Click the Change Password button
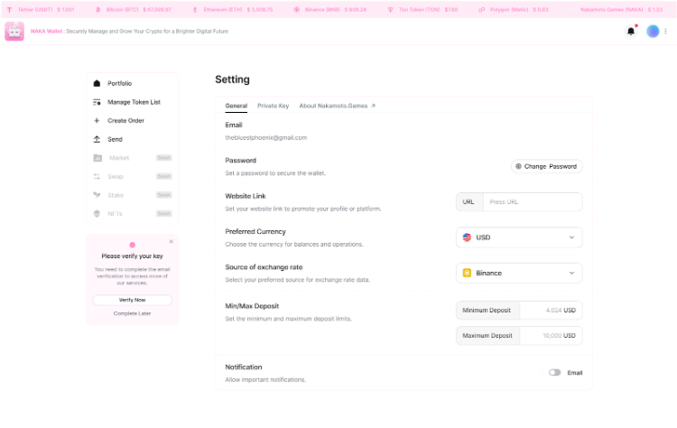This screenshot has height=428, width=677. (546, 166)
